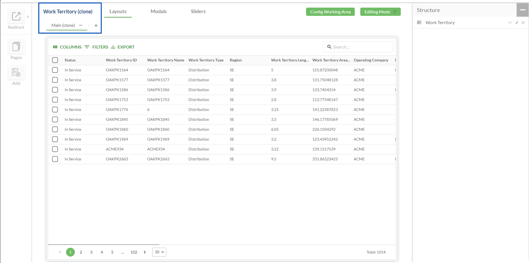Expand the Work Territory structure chevron

pyautogui.click(x=510, y=23)
